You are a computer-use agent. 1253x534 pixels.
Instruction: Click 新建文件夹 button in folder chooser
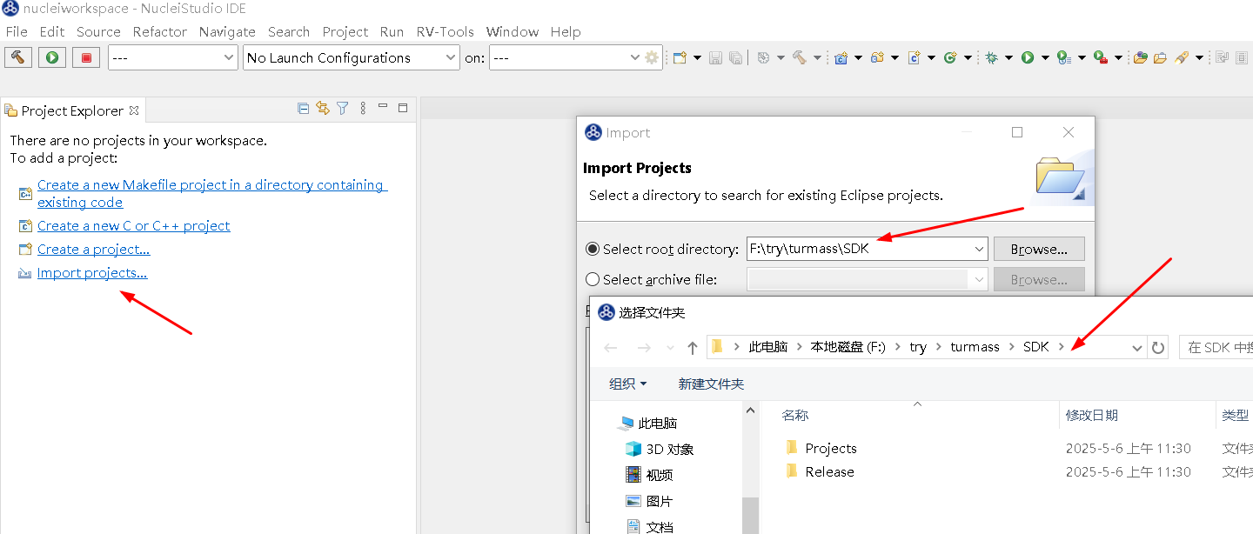[711, 384]
